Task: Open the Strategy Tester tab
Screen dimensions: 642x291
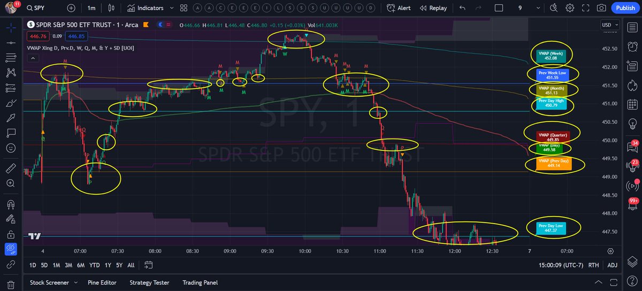Action: coord(149,282)
